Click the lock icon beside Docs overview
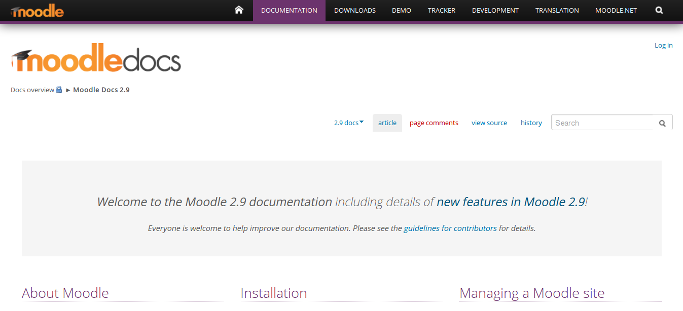Viewport: 683px width, 311px height. (59, 90)
